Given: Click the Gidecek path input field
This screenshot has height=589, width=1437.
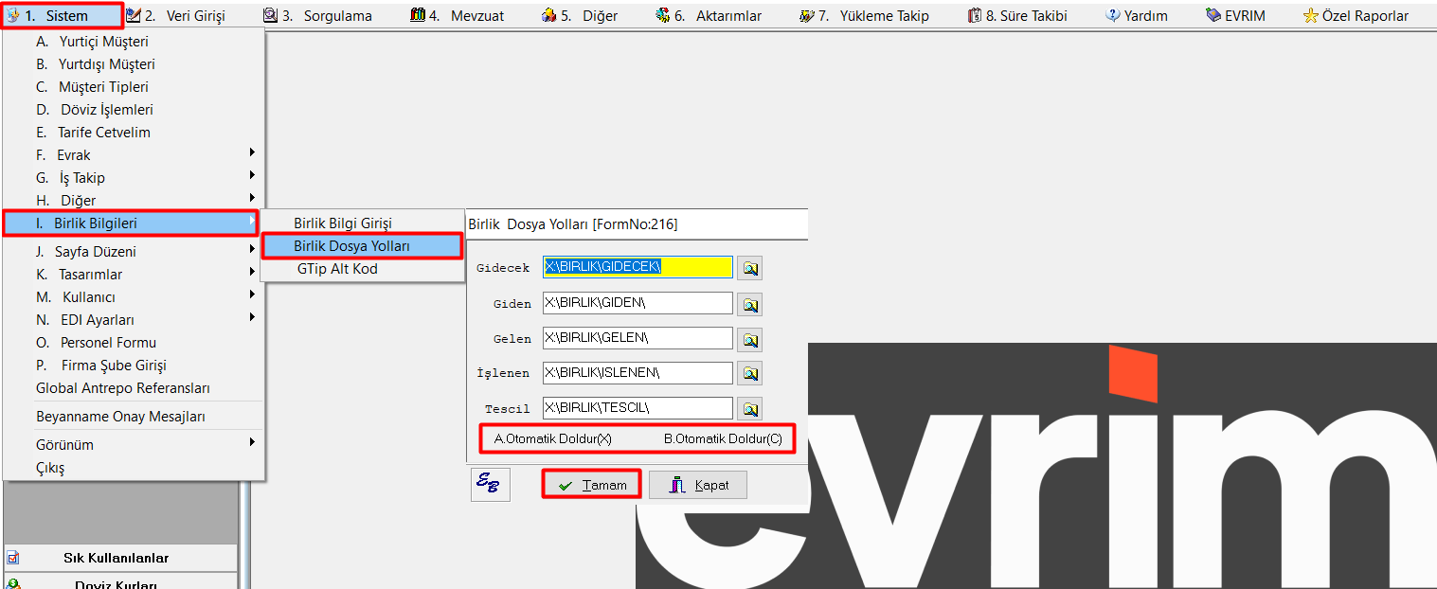Looking at the screenshot, I should [638, 268].
